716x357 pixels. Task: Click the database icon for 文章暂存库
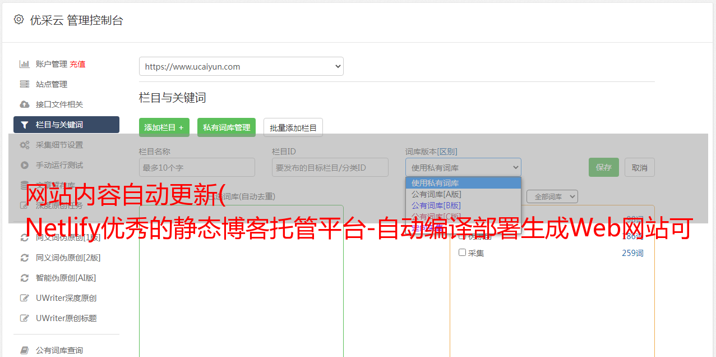[x=24, y=185]
